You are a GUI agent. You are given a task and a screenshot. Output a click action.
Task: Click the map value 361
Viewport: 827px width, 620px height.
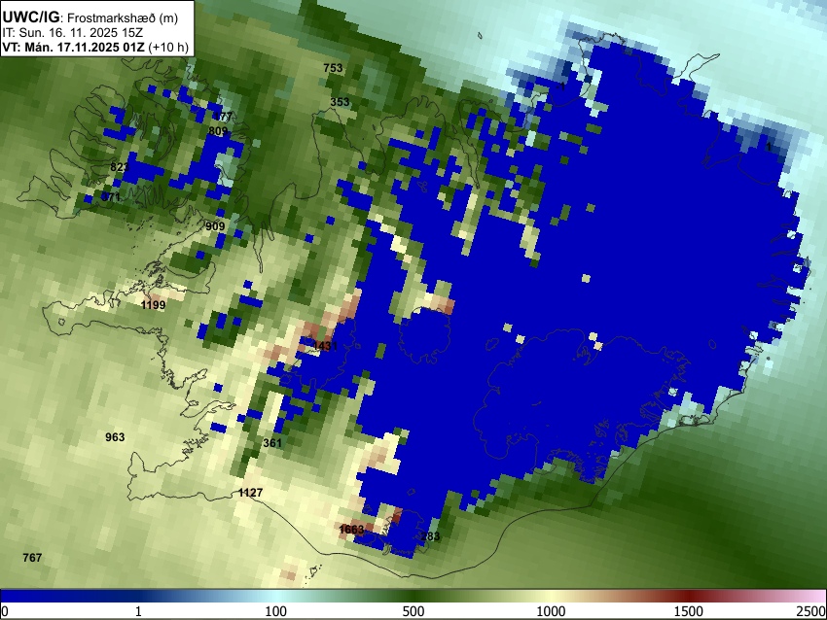point(272,443)
